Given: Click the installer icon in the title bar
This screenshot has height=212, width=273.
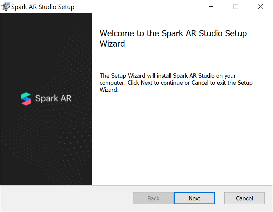Looking at the screenshot, I should pos(5,6).
